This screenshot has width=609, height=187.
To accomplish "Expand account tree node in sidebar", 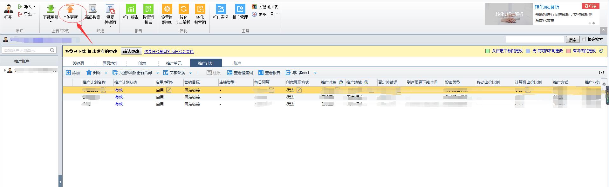I will tap(5, 70).
